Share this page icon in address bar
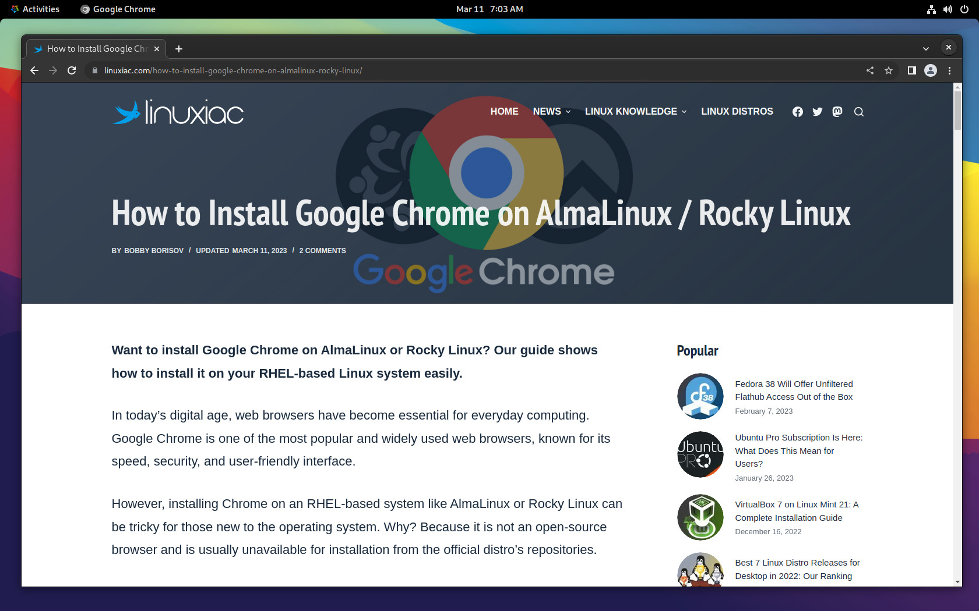 tap(870, 70)
